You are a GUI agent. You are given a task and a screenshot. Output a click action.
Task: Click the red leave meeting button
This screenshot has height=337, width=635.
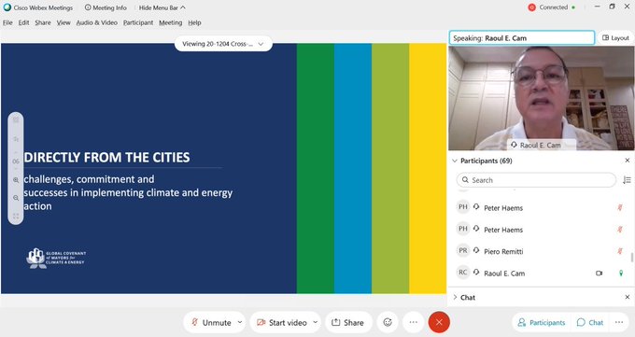tap(439, 322)
